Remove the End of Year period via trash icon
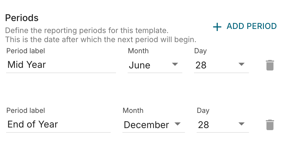This screenshot has width=291, height=162. click(x=270, y=125)
